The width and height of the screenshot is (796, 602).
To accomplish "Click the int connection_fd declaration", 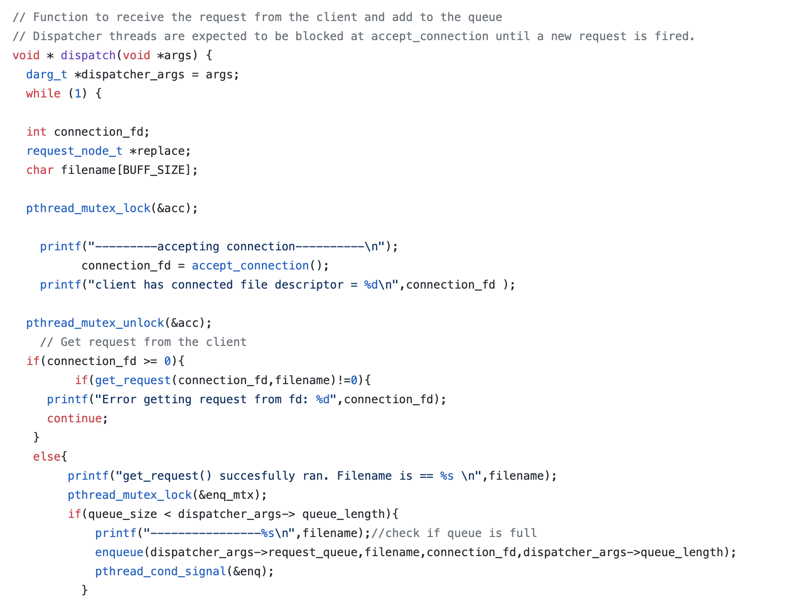I will pyautogui.click(x=88, y=132).
